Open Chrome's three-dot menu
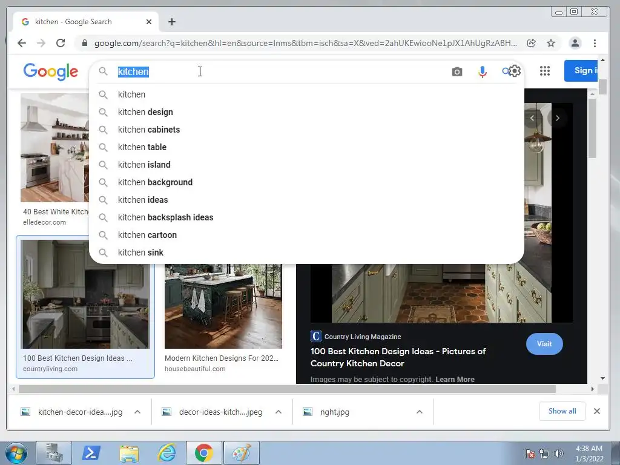 click(595, 43)
